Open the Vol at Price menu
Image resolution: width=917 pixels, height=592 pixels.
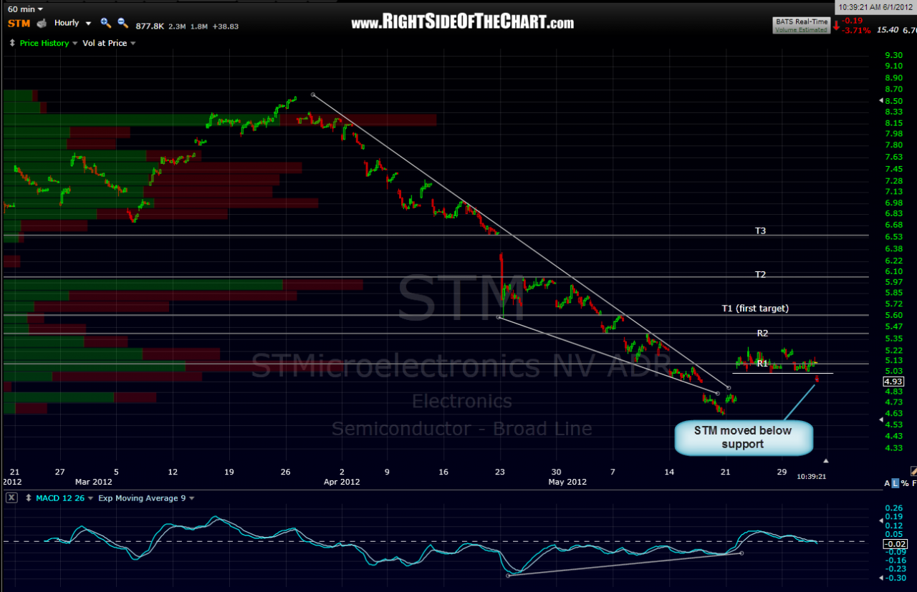[105, 42]
